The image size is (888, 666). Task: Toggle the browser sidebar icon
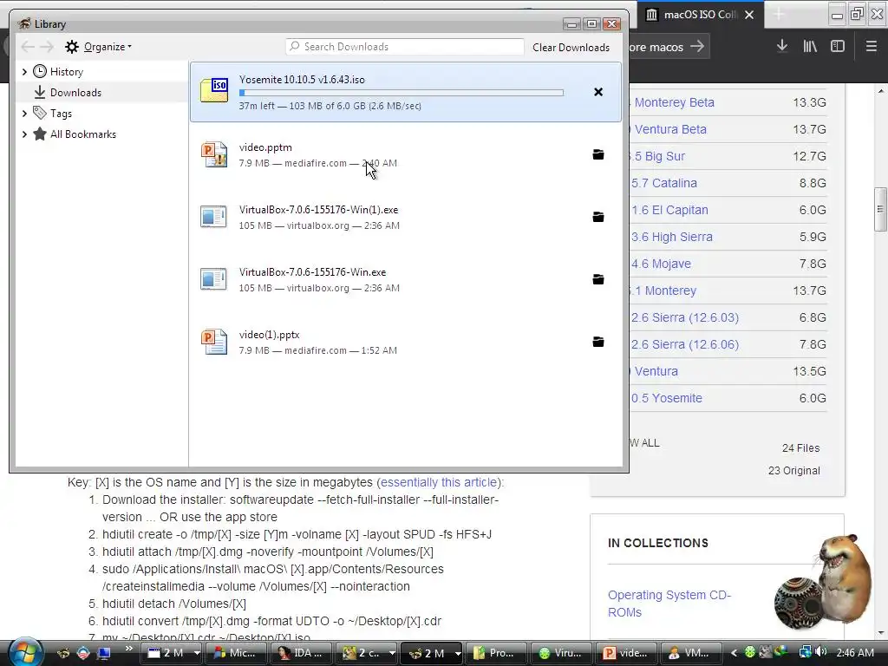click(x=838, y=47)
